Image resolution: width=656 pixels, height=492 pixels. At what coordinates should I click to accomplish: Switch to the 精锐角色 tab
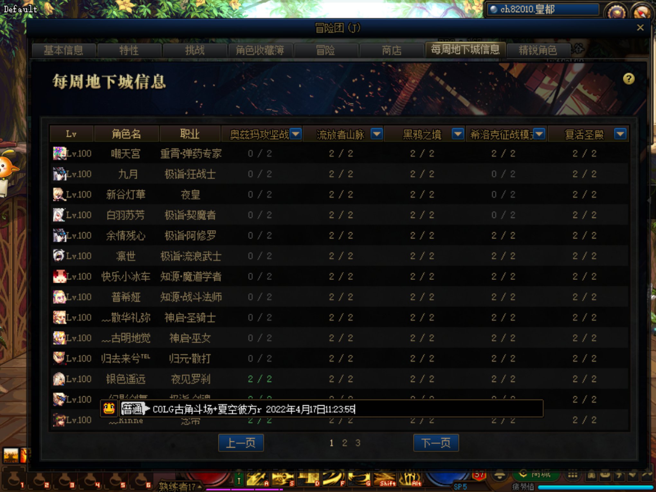(x=538, y=50)
